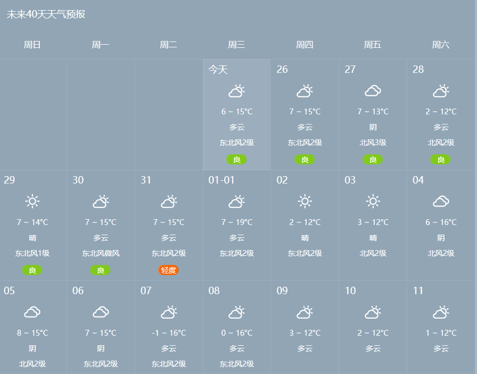
Task: Click the -1 ~ 16℃ temperature on the 07th
Action: (168, 333)
